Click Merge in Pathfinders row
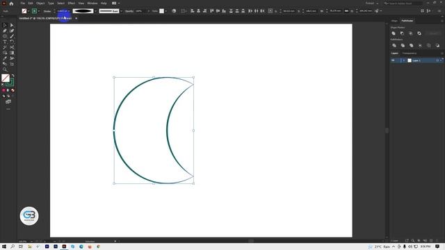 click(411, 45)
